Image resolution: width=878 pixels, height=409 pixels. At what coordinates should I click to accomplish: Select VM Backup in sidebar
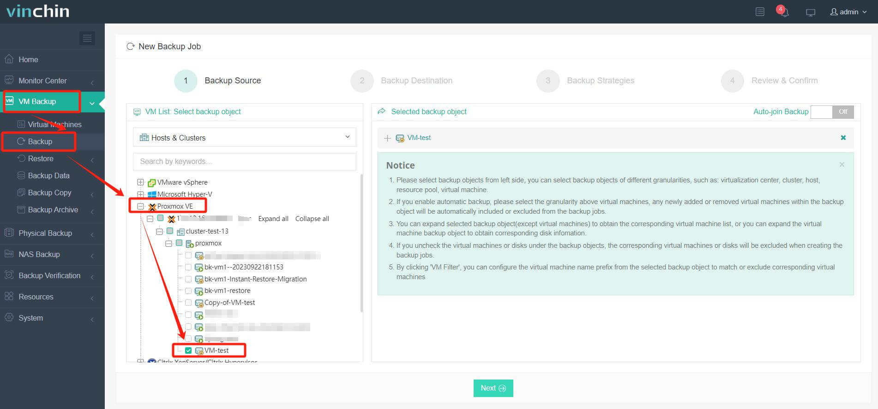[37, 101]
